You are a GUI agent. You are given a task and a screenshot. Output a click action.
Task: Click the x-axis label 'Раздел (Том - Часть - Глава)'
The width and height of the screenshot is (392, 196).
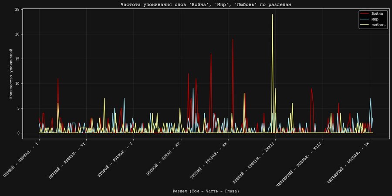[206, 191]
